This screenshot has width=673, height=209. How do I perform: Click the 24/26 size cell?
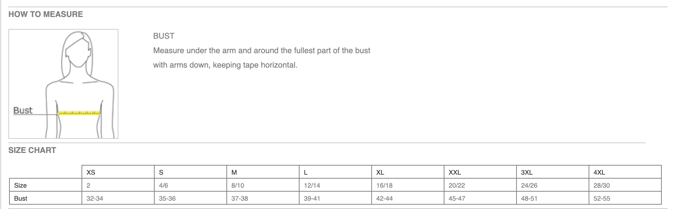click(553, 185)
